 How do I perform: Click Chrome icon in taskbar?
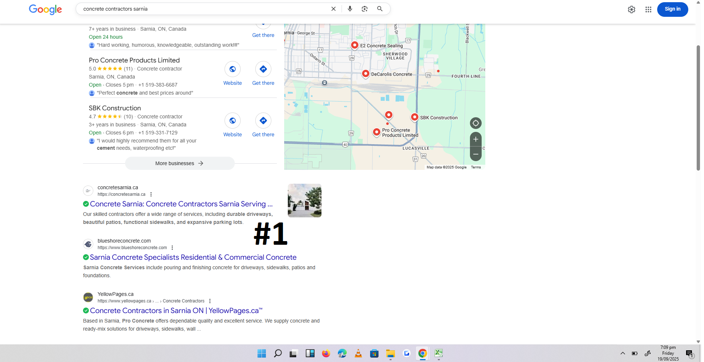422,353
